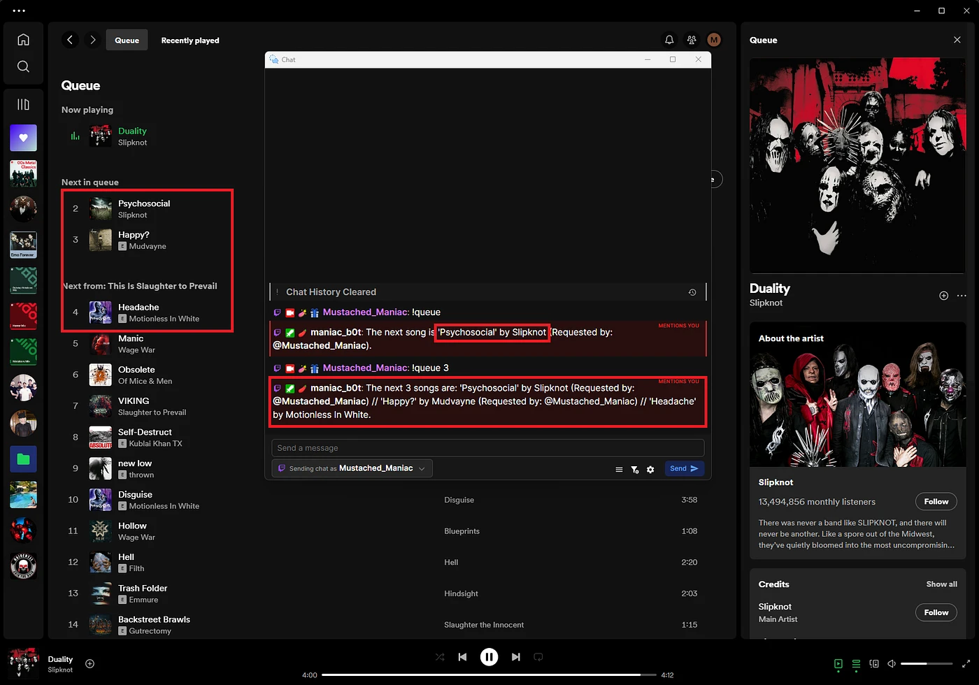Open Connect to a device
This screenshot has width=979, height=685.
874,664
